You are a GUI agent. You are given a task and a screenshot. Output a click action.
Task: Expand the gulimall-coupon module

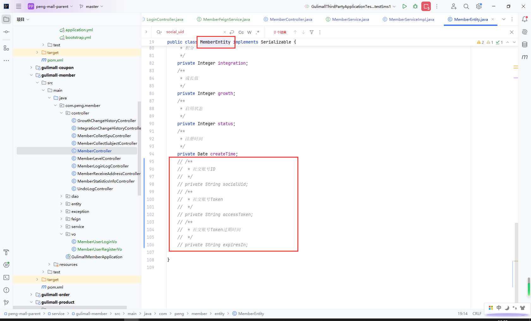click(x=31, y=67)
